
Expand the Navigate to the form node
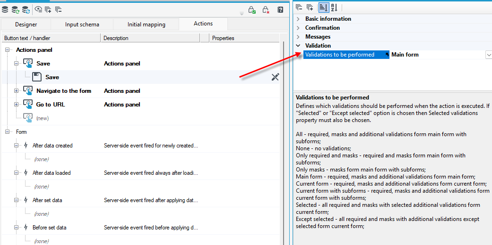click(17, 91)
